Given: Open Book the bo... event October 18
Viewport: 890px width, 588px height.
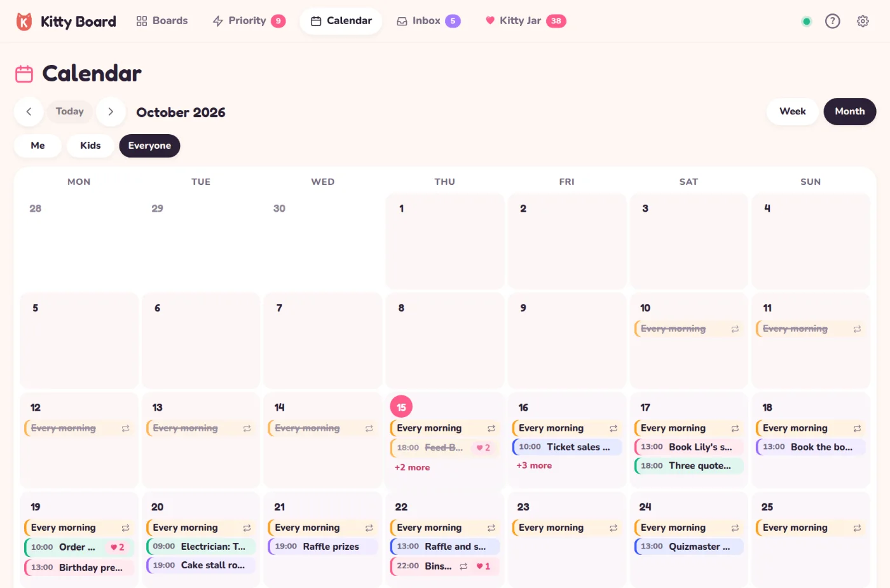Looking at the screenshot, I should [811, 447].
